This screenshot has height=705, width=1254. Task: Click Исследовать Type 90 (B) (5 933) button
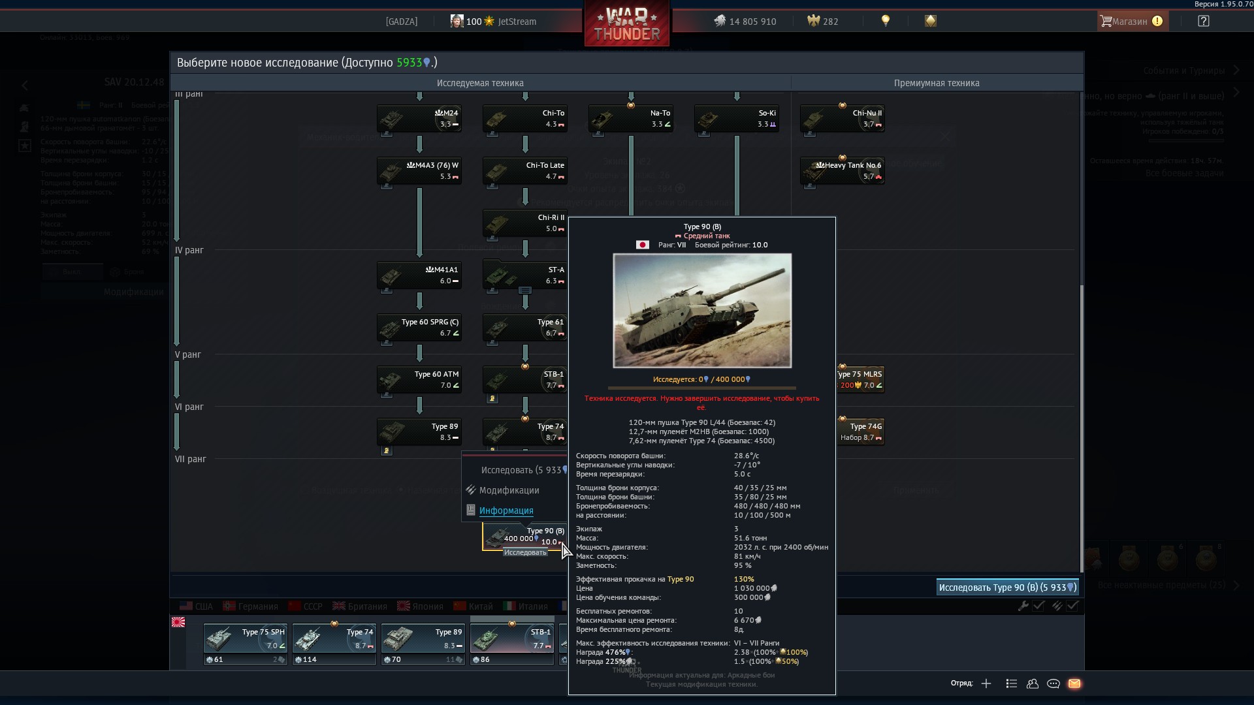[1007, 587]
